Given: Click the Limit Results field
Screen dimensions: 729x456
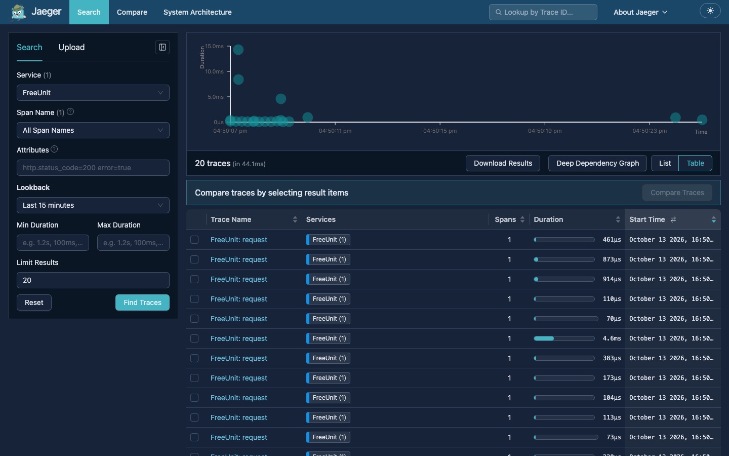Looking at the screenshot, I should click(93, 280).
